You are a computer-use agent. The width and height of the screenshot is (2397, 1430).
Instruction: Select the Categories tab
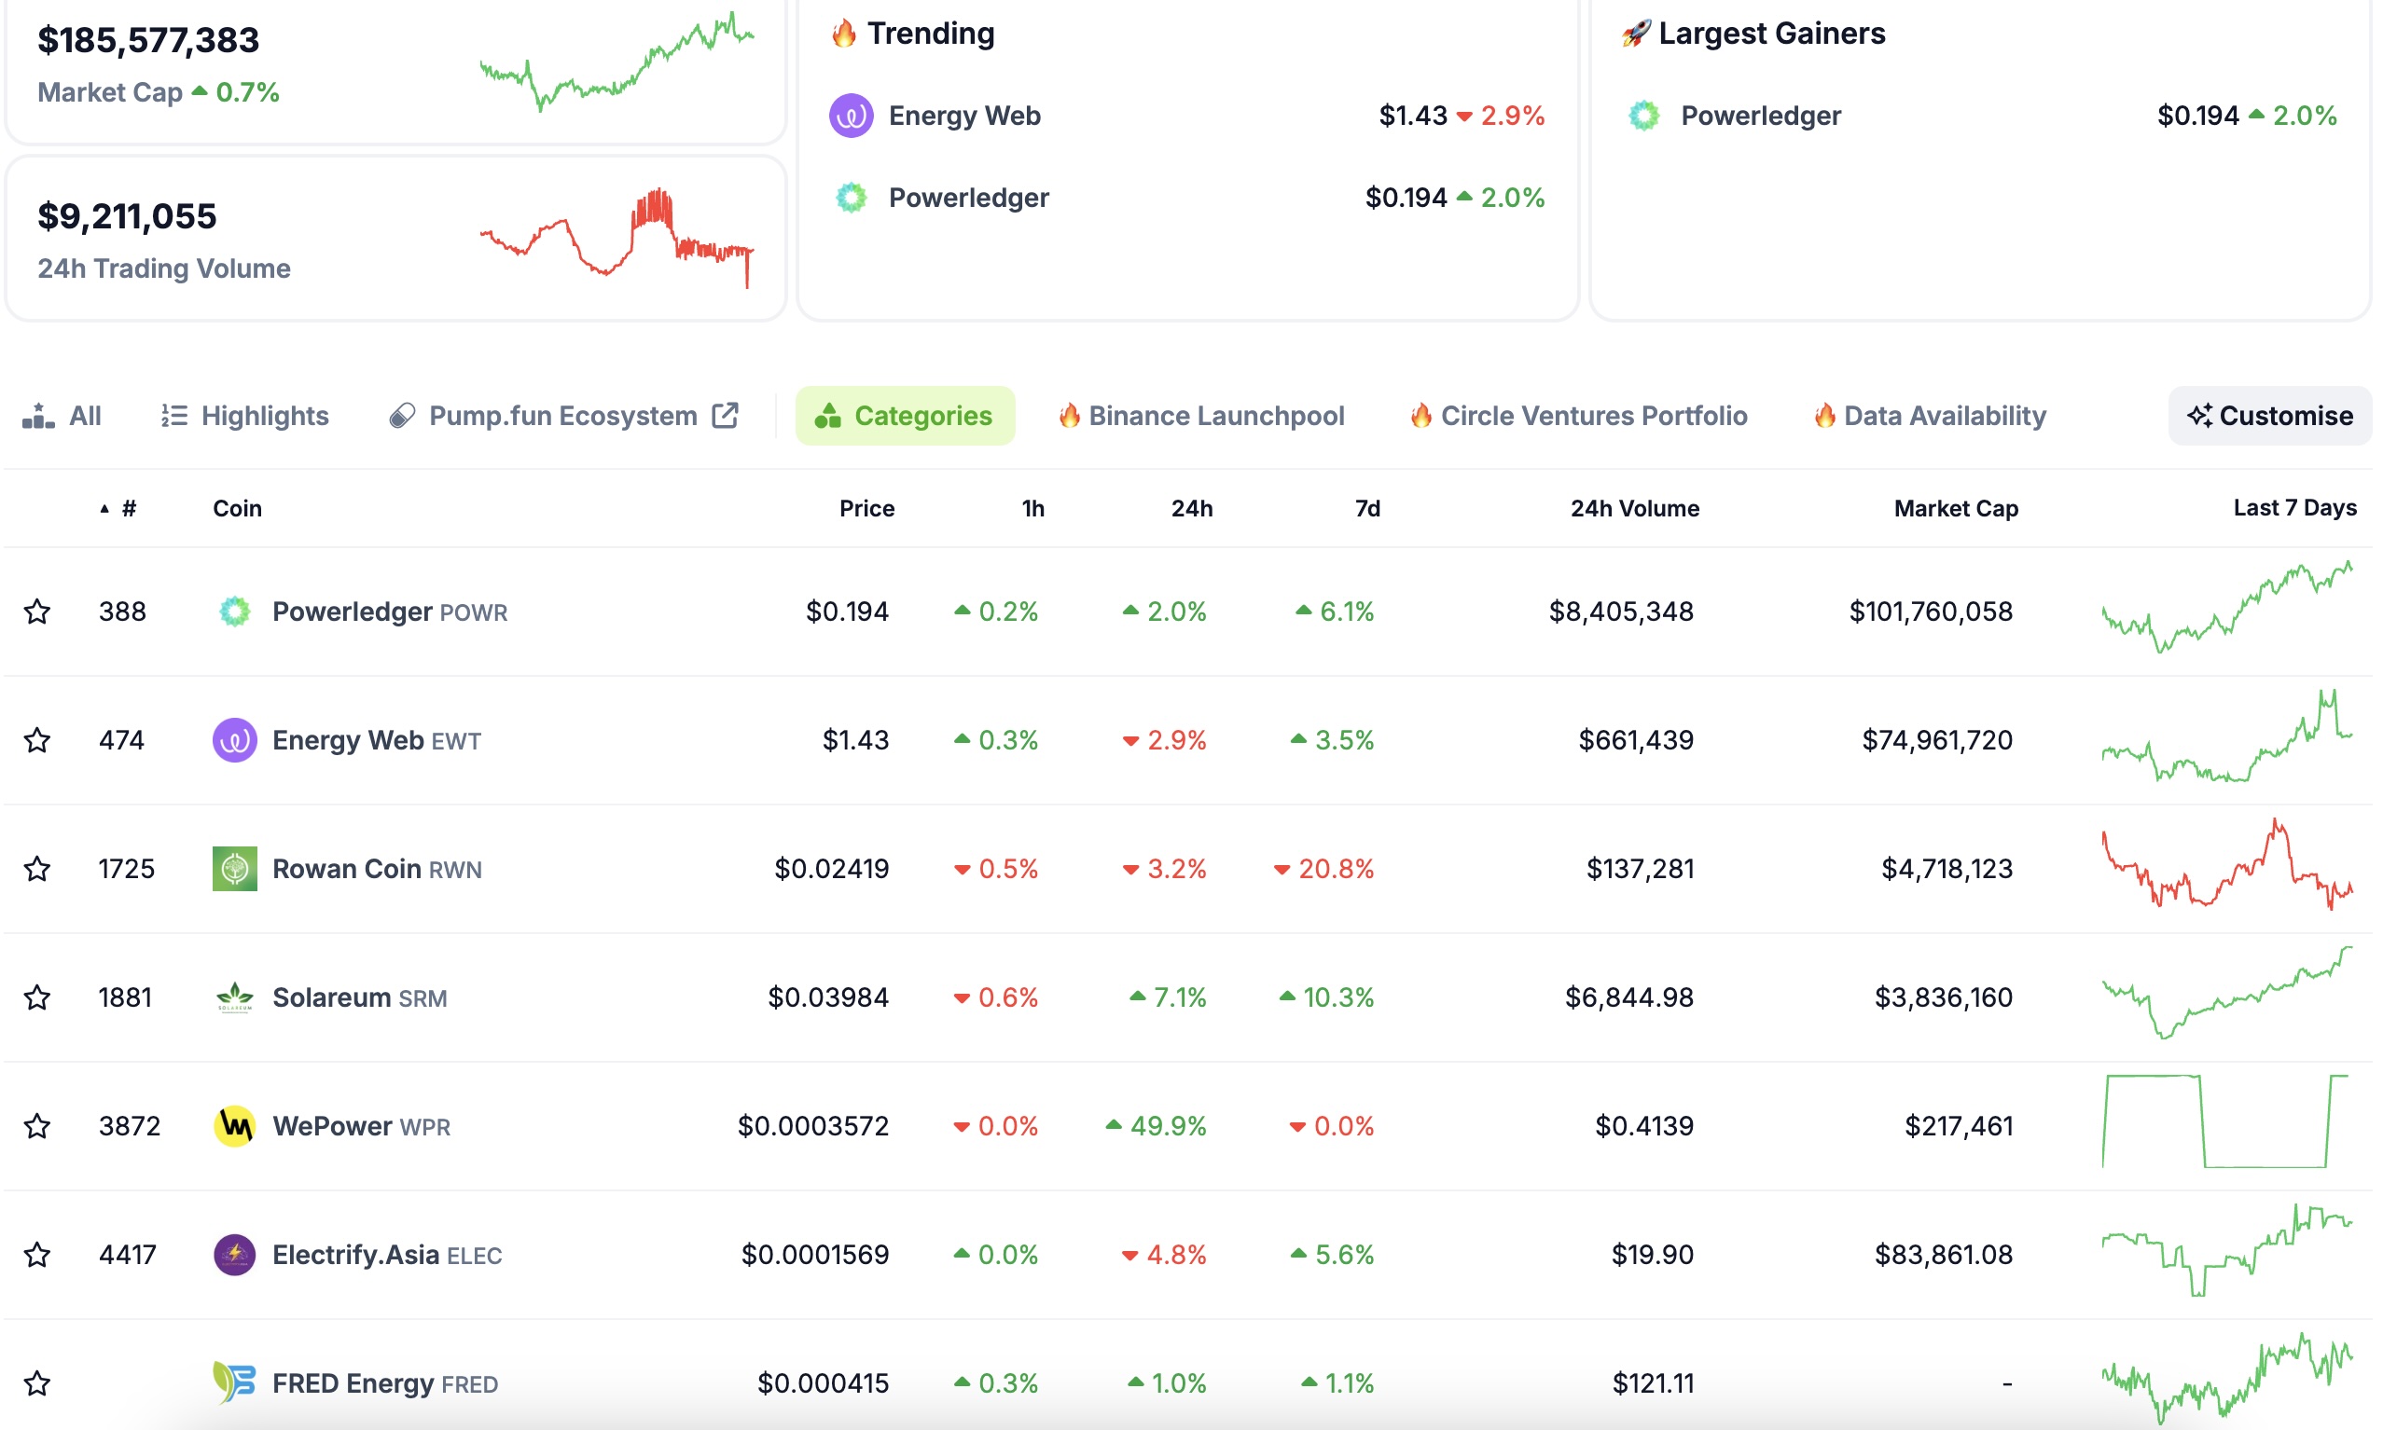(905, 416)
